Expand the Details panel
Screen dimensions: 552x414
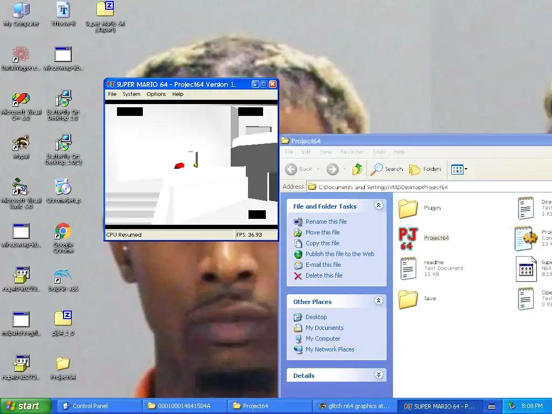tap(379, 375)
